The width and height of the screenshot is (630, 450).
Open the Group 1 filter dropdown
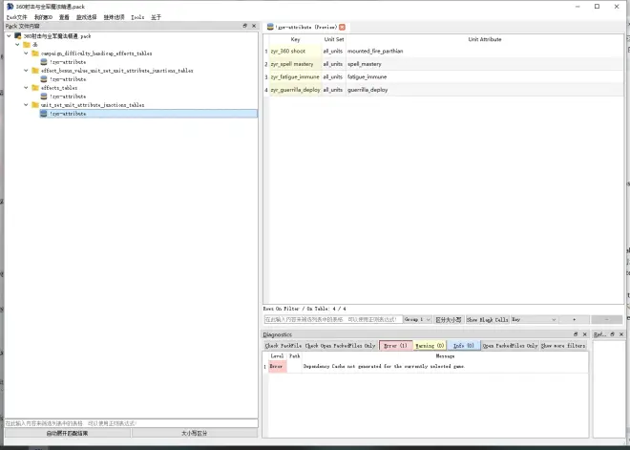417,319
